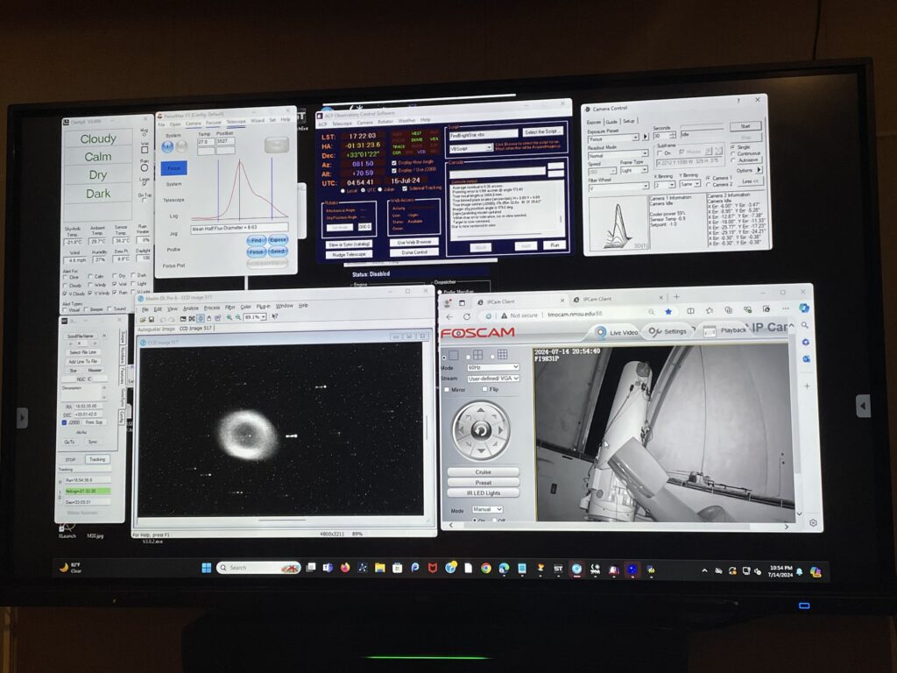Click the open file icon in MaxIm DL toolbar
This screenshot has width=897, height=673.
[x=143, y=319]
